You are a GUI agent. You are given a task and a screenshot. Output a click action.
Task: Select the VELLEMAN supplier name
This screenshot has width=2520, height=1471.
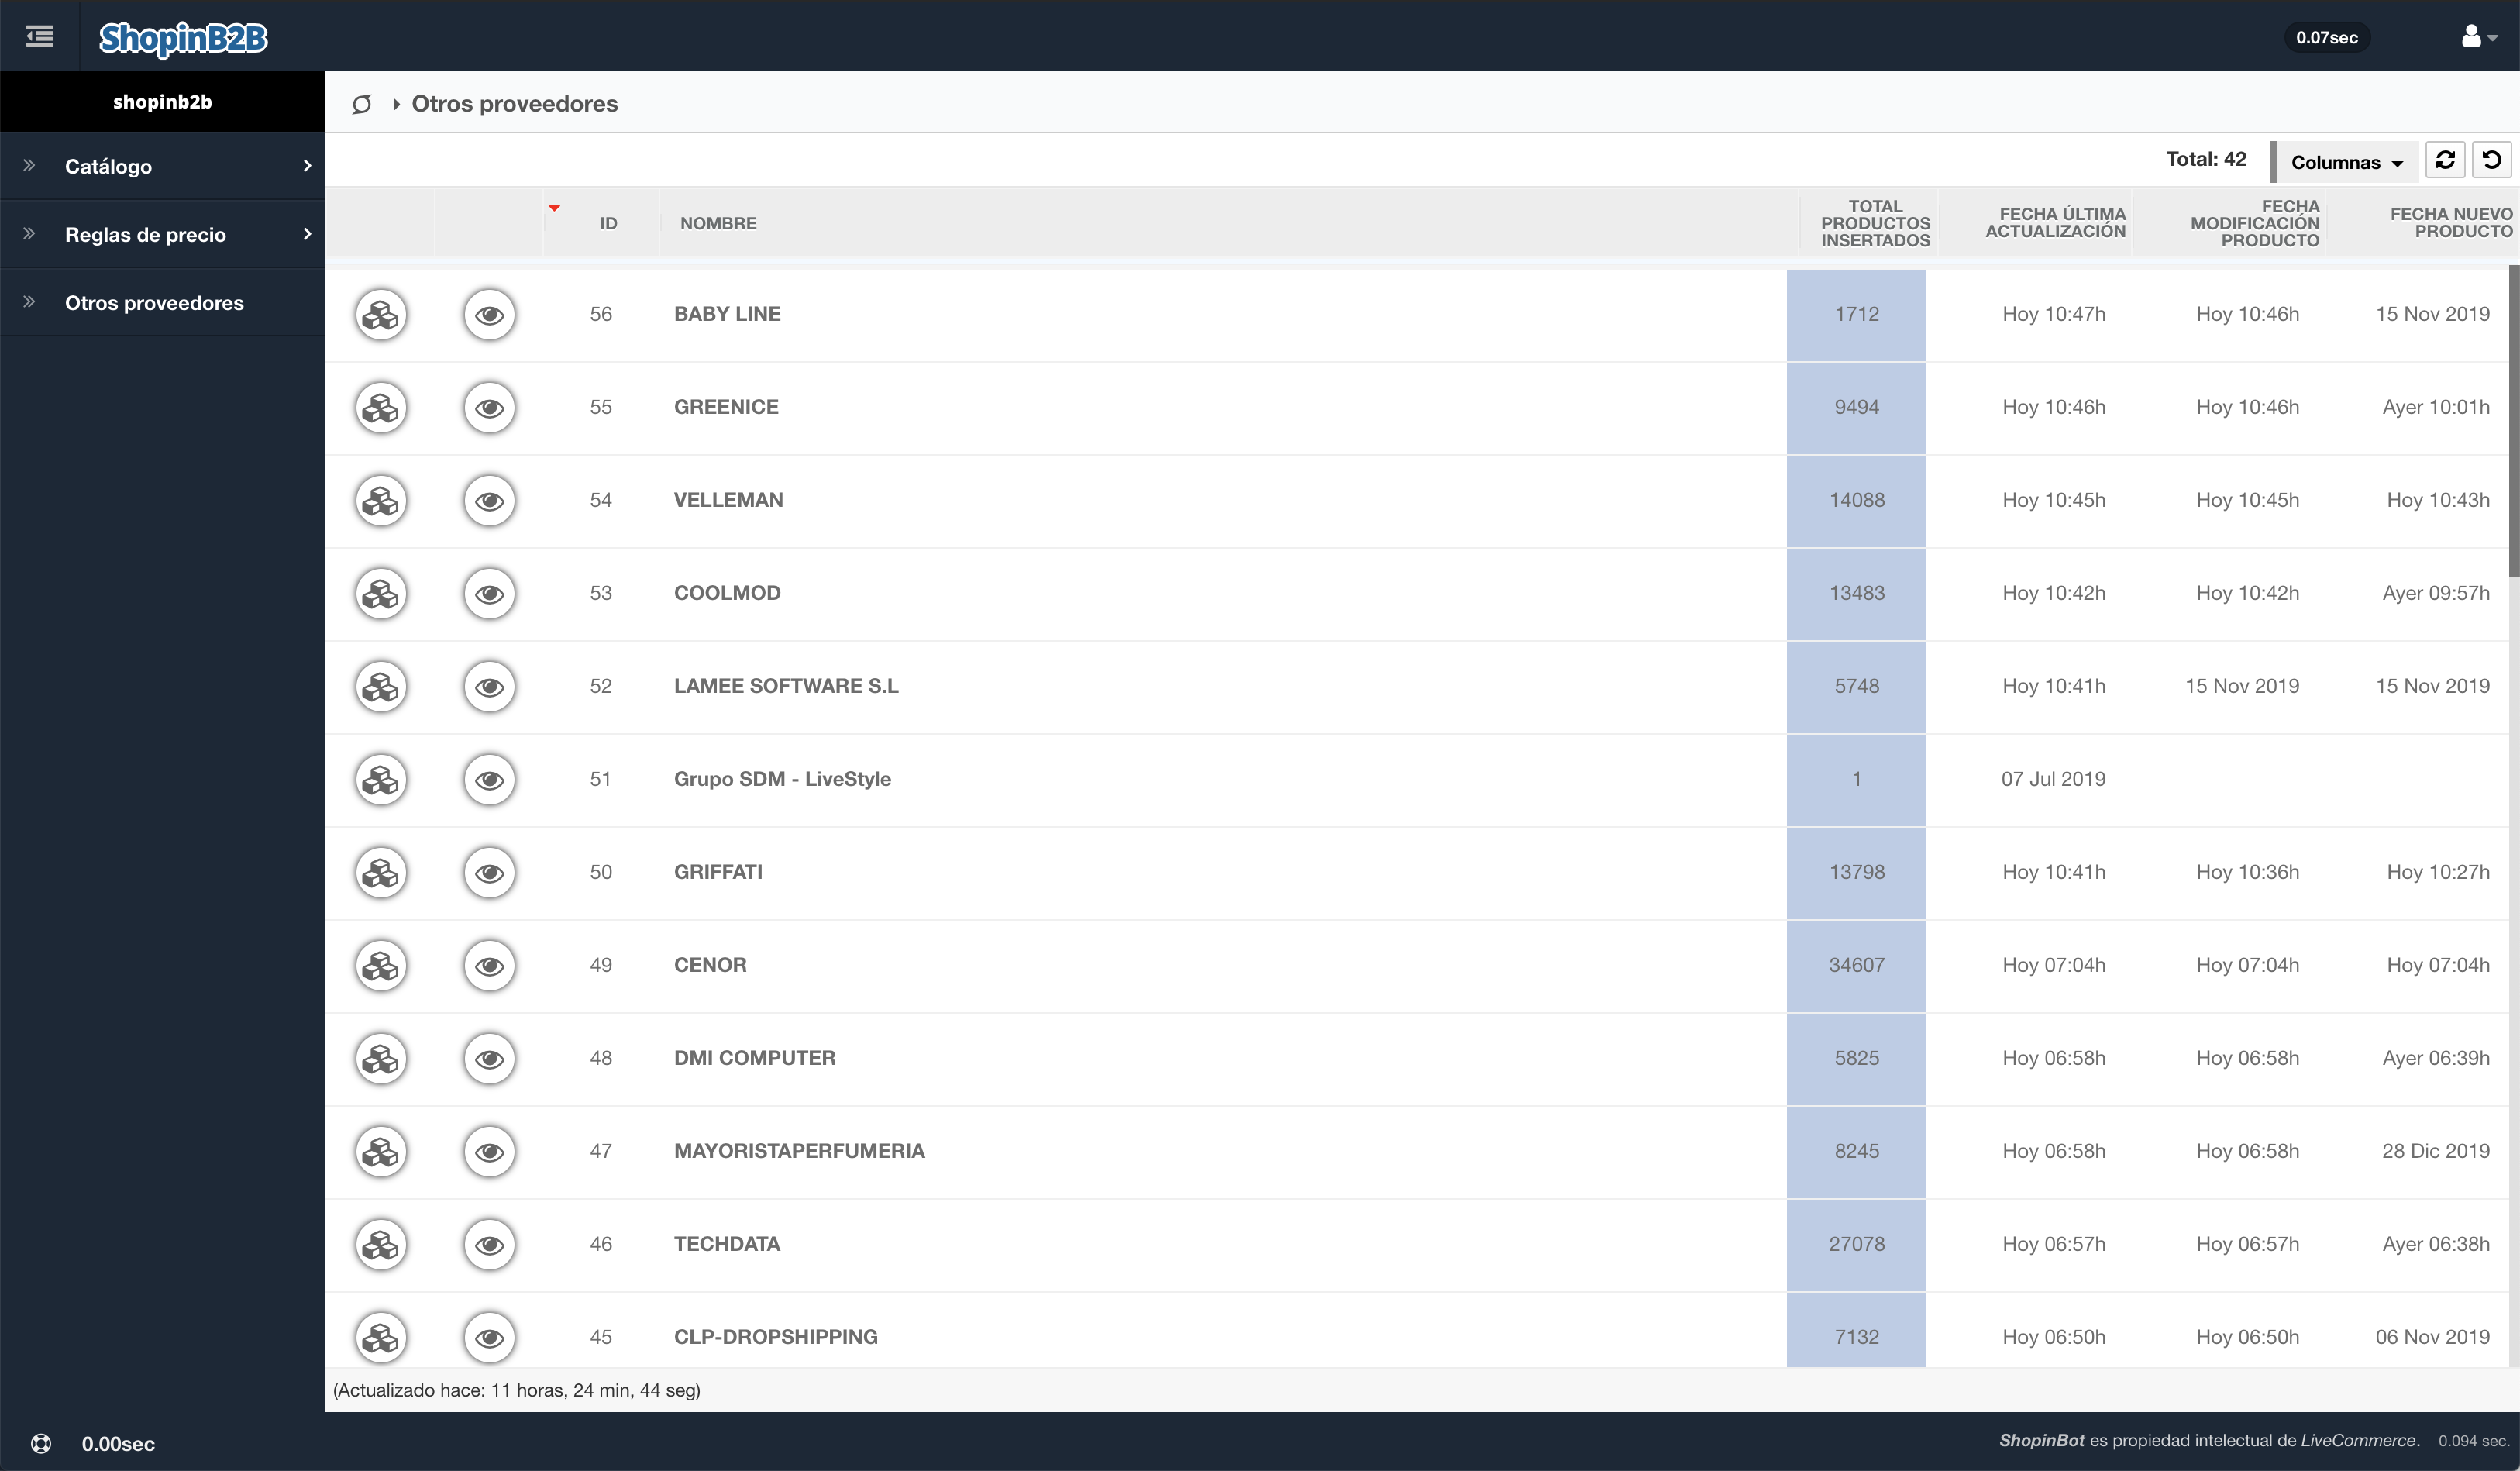pyautogui.click(x=728, y=500)
